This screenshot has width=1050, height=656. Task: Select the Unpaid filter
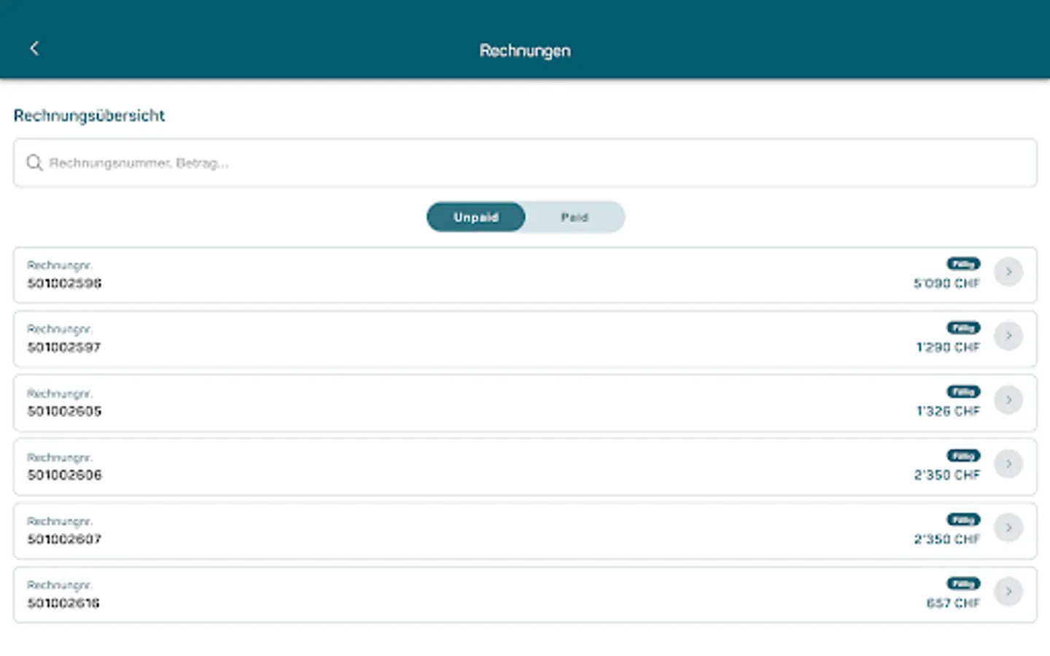coord(475,216)
